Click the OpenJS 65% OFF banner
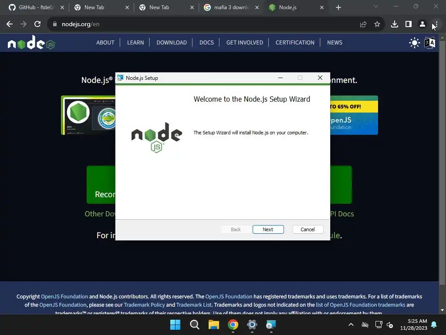 click(x=354, y=115)
